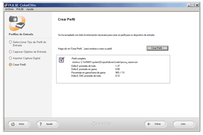The width and height of the screenshot is (203, 135).
Task: Click the camera and scanner Perfiles de Entrada icon
Action: [x=17, y=23]
